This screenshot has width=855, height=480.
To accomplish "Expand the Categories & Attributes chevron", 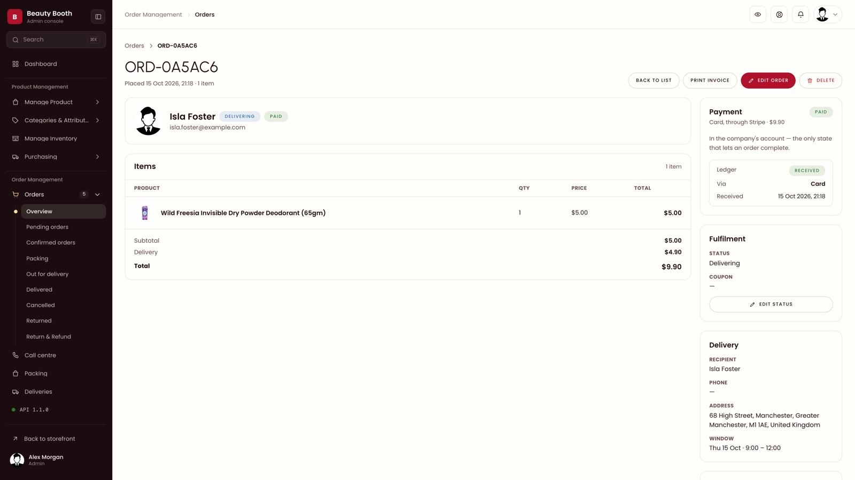I will [97, 121].
